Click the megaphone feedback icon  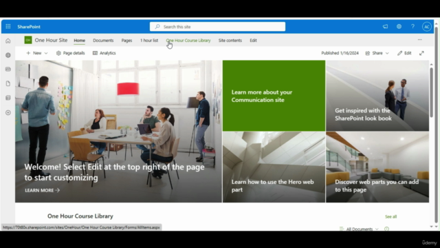pos(385,26)
